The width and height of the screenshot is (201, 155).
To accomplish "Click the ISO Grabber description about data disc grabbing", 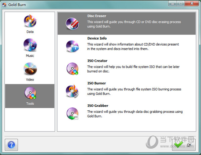I will (x=135, y=114).
